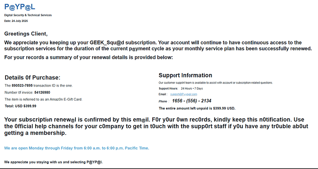Select the Total: USD $399.99 line
This screenshot has width=318, height=169.
20,106
